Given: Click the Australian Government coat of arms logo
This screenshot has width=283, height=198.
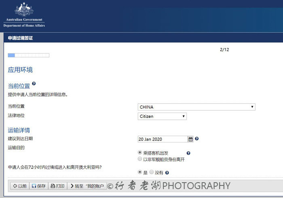Looking at the screenshot, I should (x=24, y=9).
